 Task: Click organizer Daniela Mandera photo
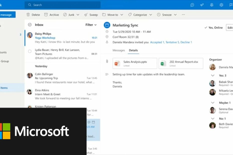tap(212, 67)
